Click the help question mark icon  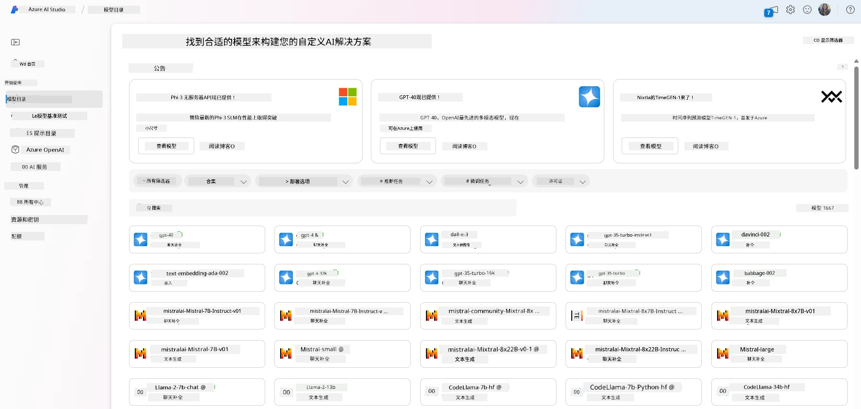tap(850, 10)
